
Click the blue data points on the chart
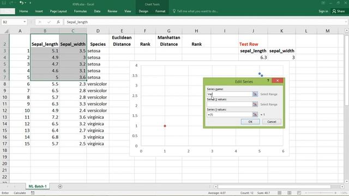tap(261, 75)
